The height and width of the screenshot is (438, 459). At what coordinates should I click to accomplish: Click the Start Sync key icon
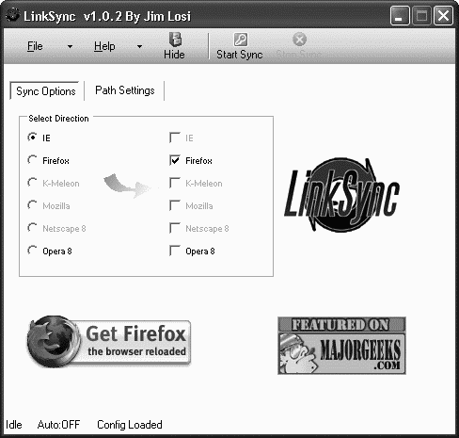241,40
